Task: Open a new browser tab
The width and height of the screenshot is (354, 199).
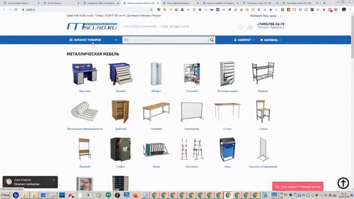Action: click(x=324, y=3)
